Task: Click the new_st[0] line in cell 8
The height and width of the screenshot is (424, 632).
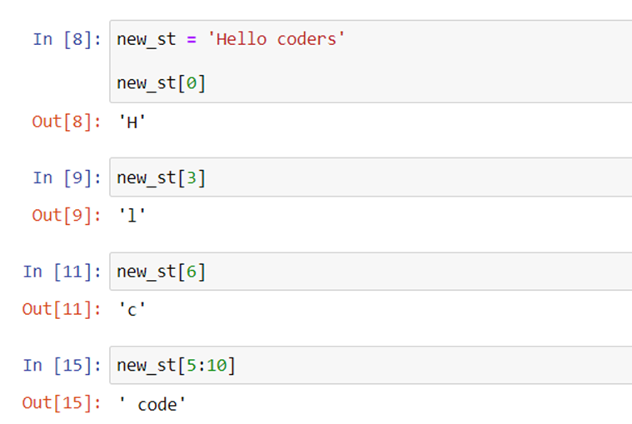Action: pos(162,83)
